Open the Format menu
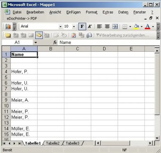Screen dimensions: 161x153 tap(92, 12)
